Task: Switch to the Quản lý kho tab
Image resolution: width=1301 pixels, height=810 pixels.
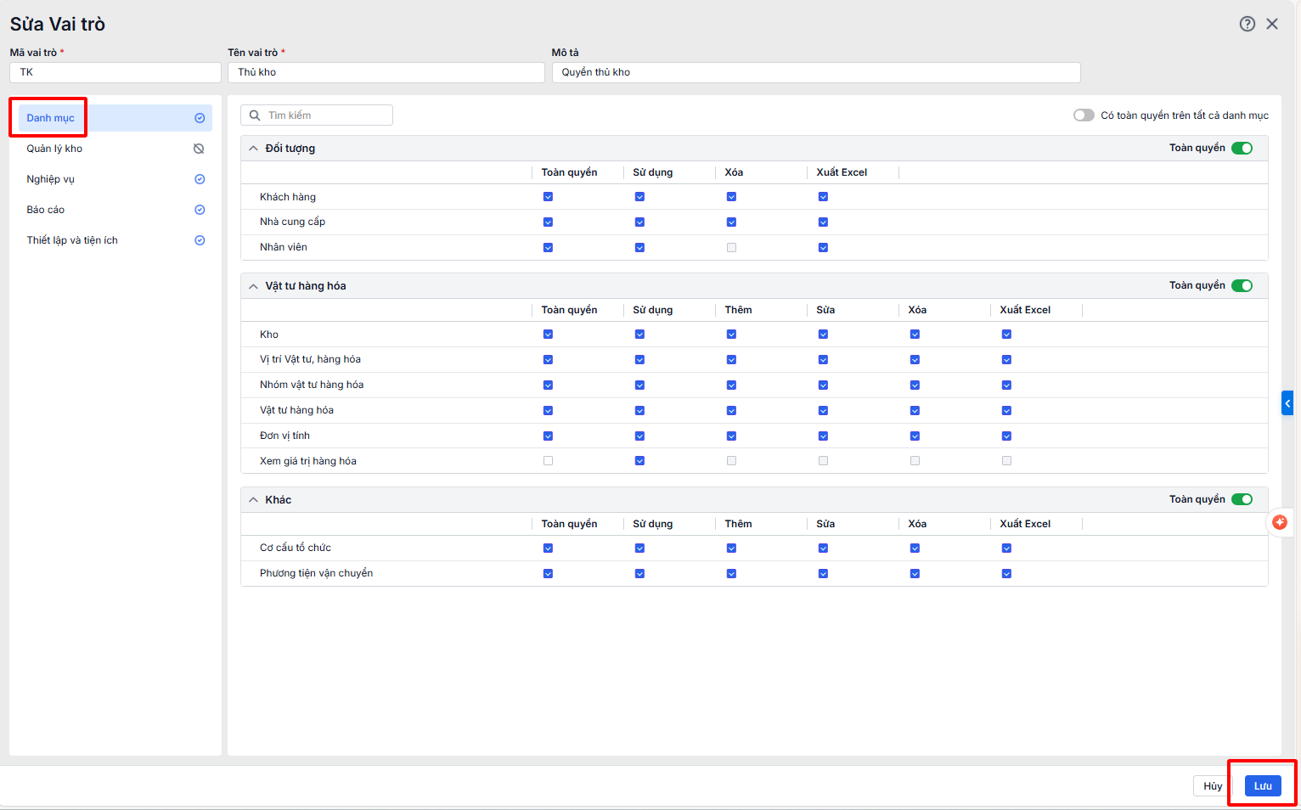Action: (54, 149)
